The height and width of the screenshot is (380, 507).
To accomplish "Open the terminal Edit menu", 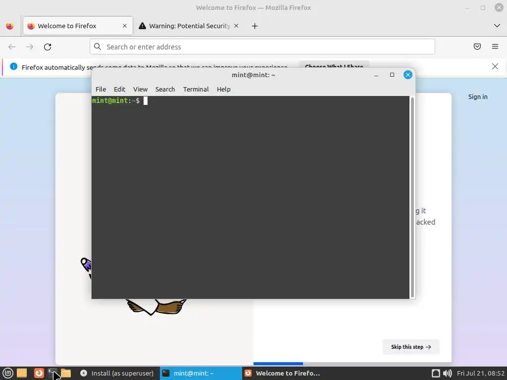I will coord(119,89).
